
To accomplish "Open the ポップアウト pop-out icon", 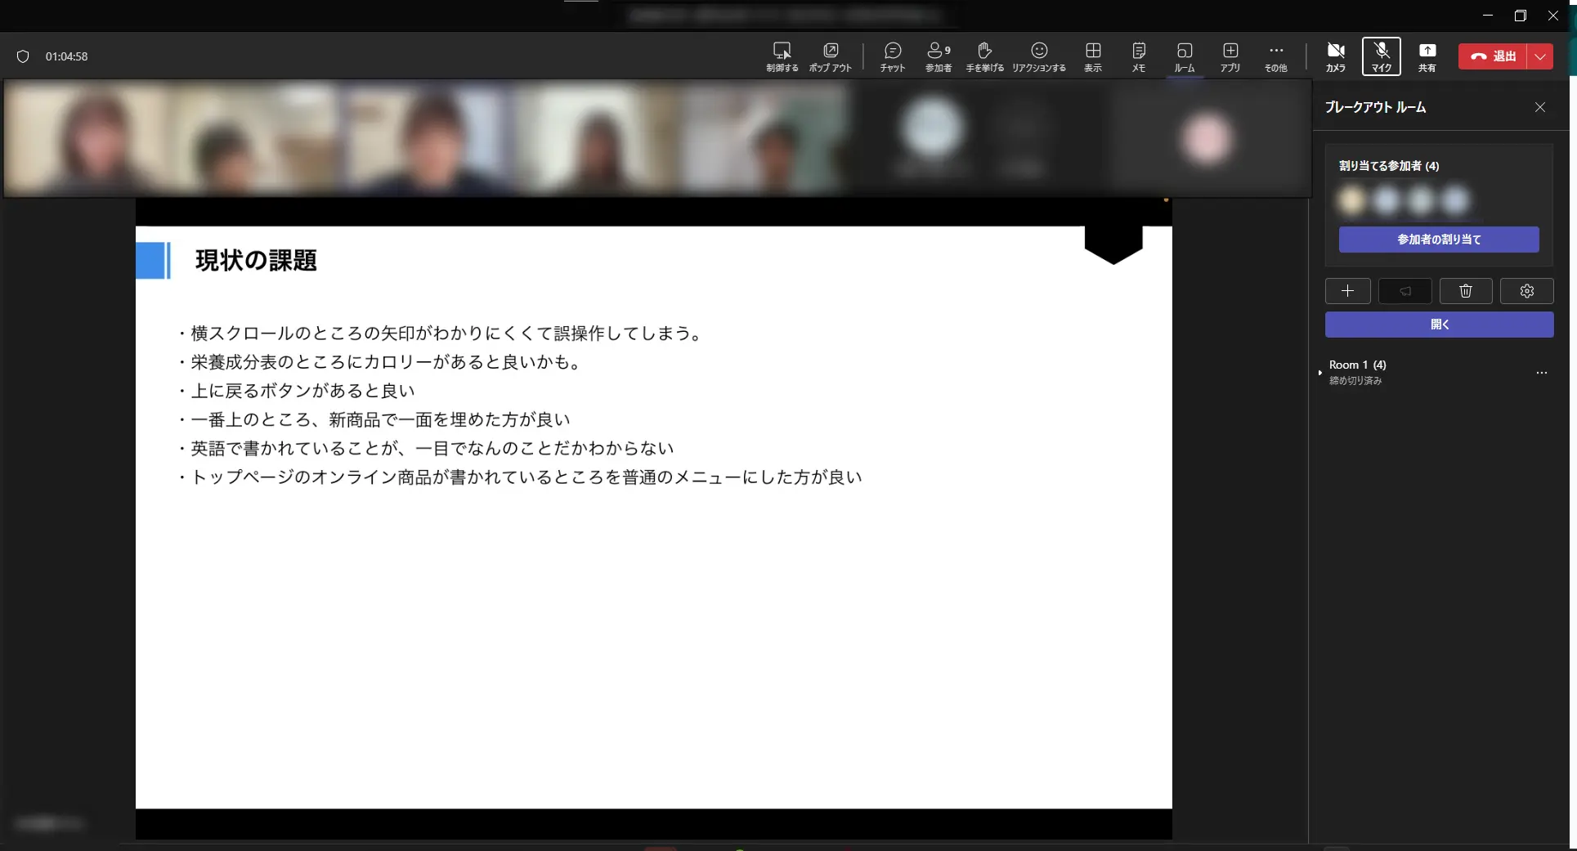I will pyautogui.click(x=831, y=56).
